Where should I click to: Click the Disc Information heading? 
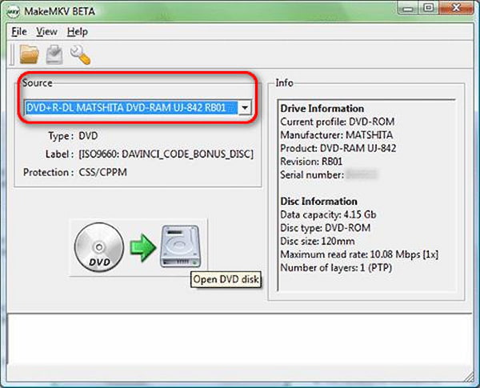click(318, 201)
